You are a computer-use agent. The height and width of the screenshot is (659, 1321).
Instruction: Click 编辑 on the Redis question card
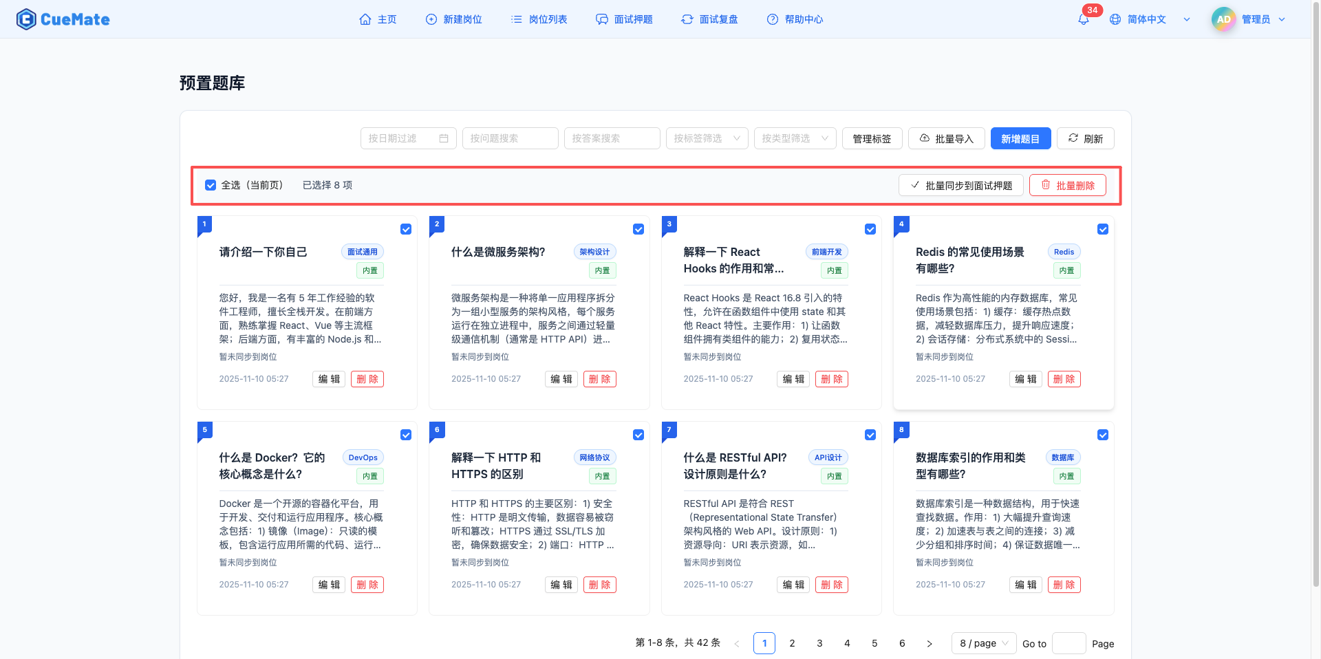[x=1025, y=379]
